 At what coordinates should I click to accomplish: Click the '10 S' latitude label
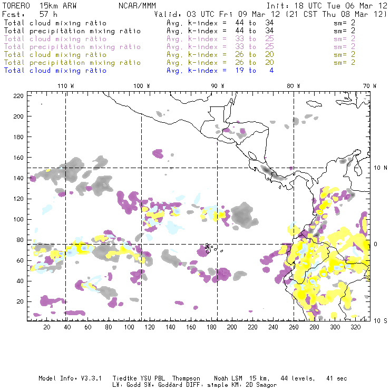(x=381, y=321)
